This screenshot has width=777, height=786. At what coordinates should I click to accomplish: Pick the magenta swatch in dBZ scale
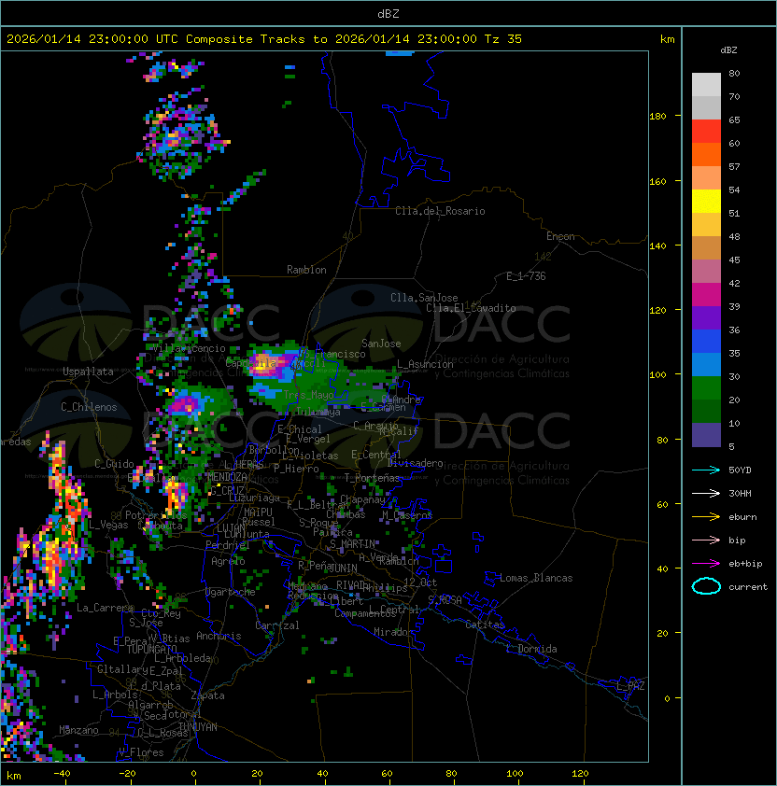(706, 295)
